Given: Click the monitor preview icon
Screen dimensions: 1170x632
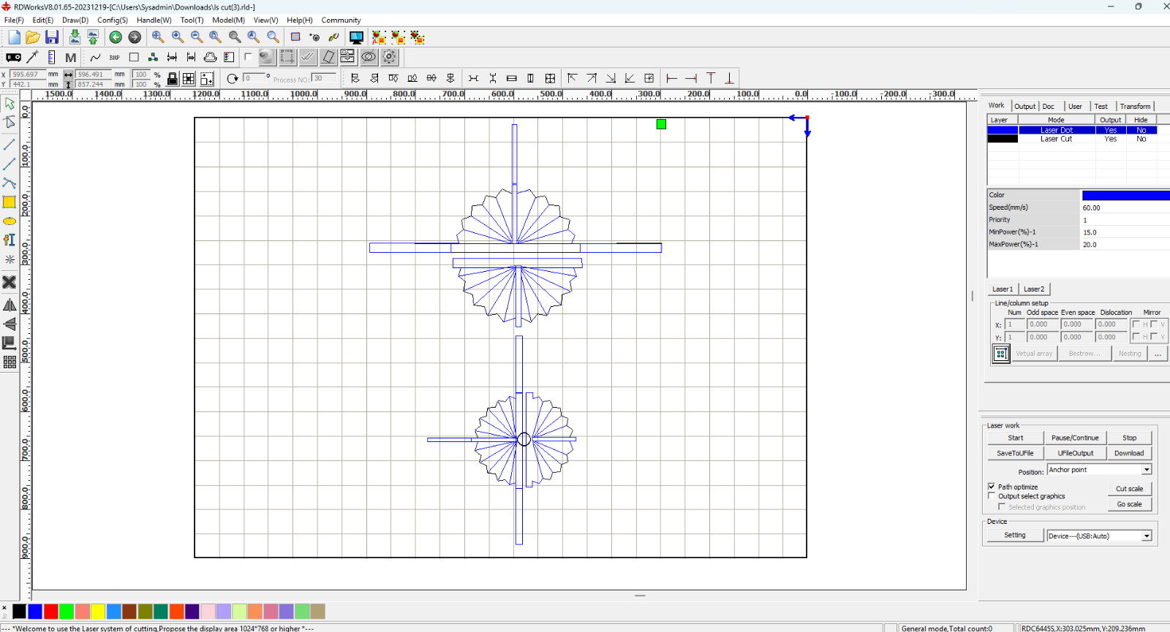Looking at the screenshot, I should click(356, 37).
